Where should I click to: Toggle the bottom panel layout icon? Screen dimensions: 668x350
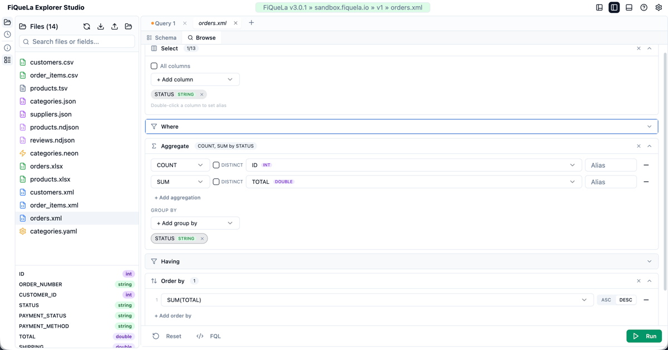tap(629, 8)
